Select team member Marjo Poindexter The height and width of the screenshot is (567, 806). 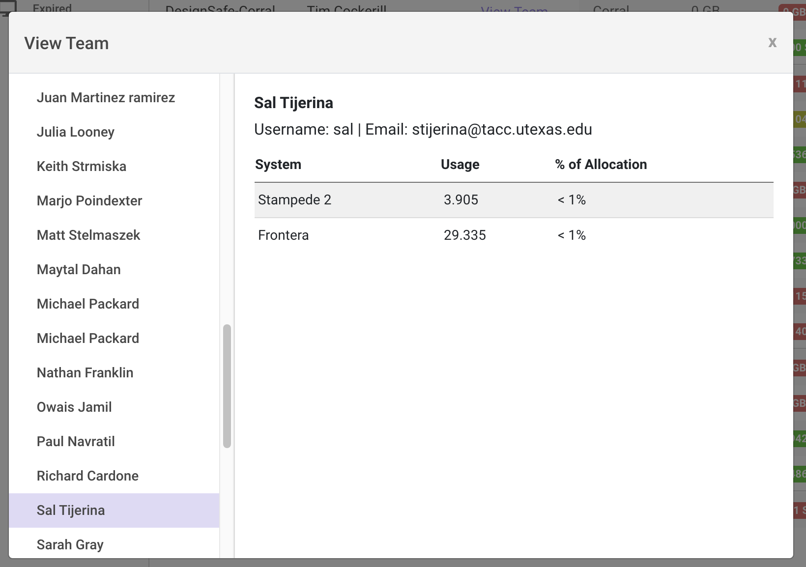(89, 201)
